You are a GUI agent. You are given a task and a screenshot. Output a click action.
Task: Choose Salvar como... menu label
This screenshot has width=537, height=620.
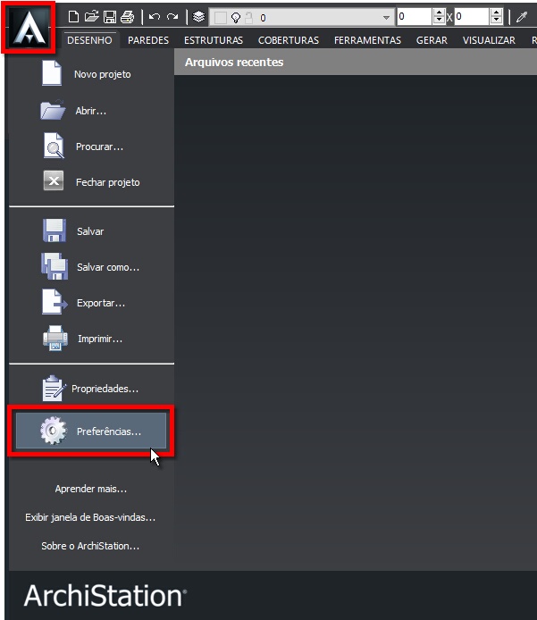108,267
